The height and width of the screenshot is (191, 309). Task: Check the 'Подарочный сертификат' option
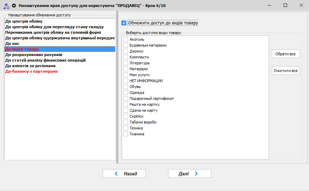pos(126,98)
